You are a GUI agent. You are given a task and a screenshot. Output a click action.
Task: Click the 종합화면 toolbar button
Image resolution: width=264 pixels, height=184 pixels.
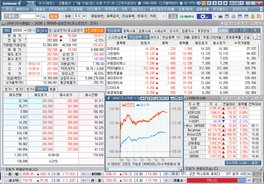pyautogui.click(x=97, y=16)
